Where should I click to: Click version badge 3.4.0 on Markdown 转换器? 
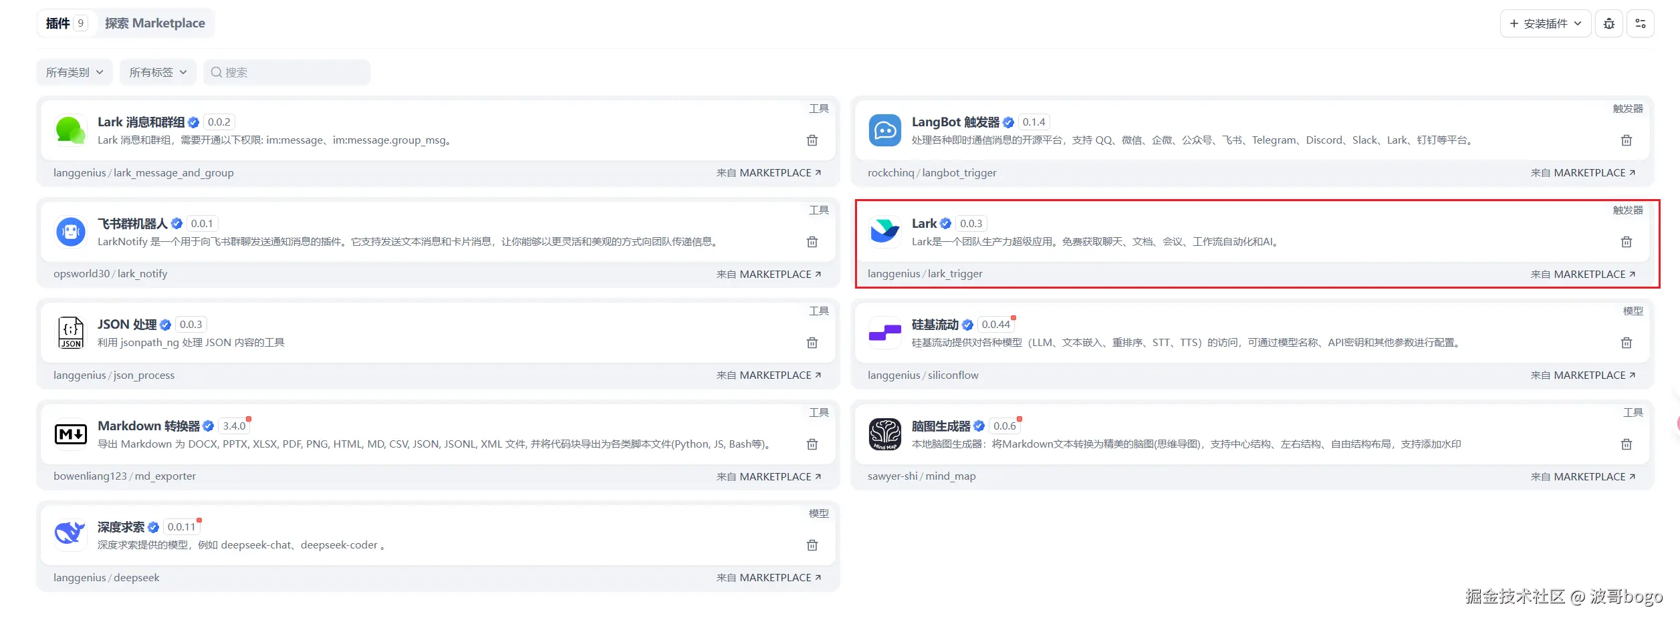(234, 426)
